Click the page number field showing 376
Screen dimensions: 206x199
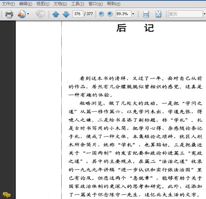[78, 14]
